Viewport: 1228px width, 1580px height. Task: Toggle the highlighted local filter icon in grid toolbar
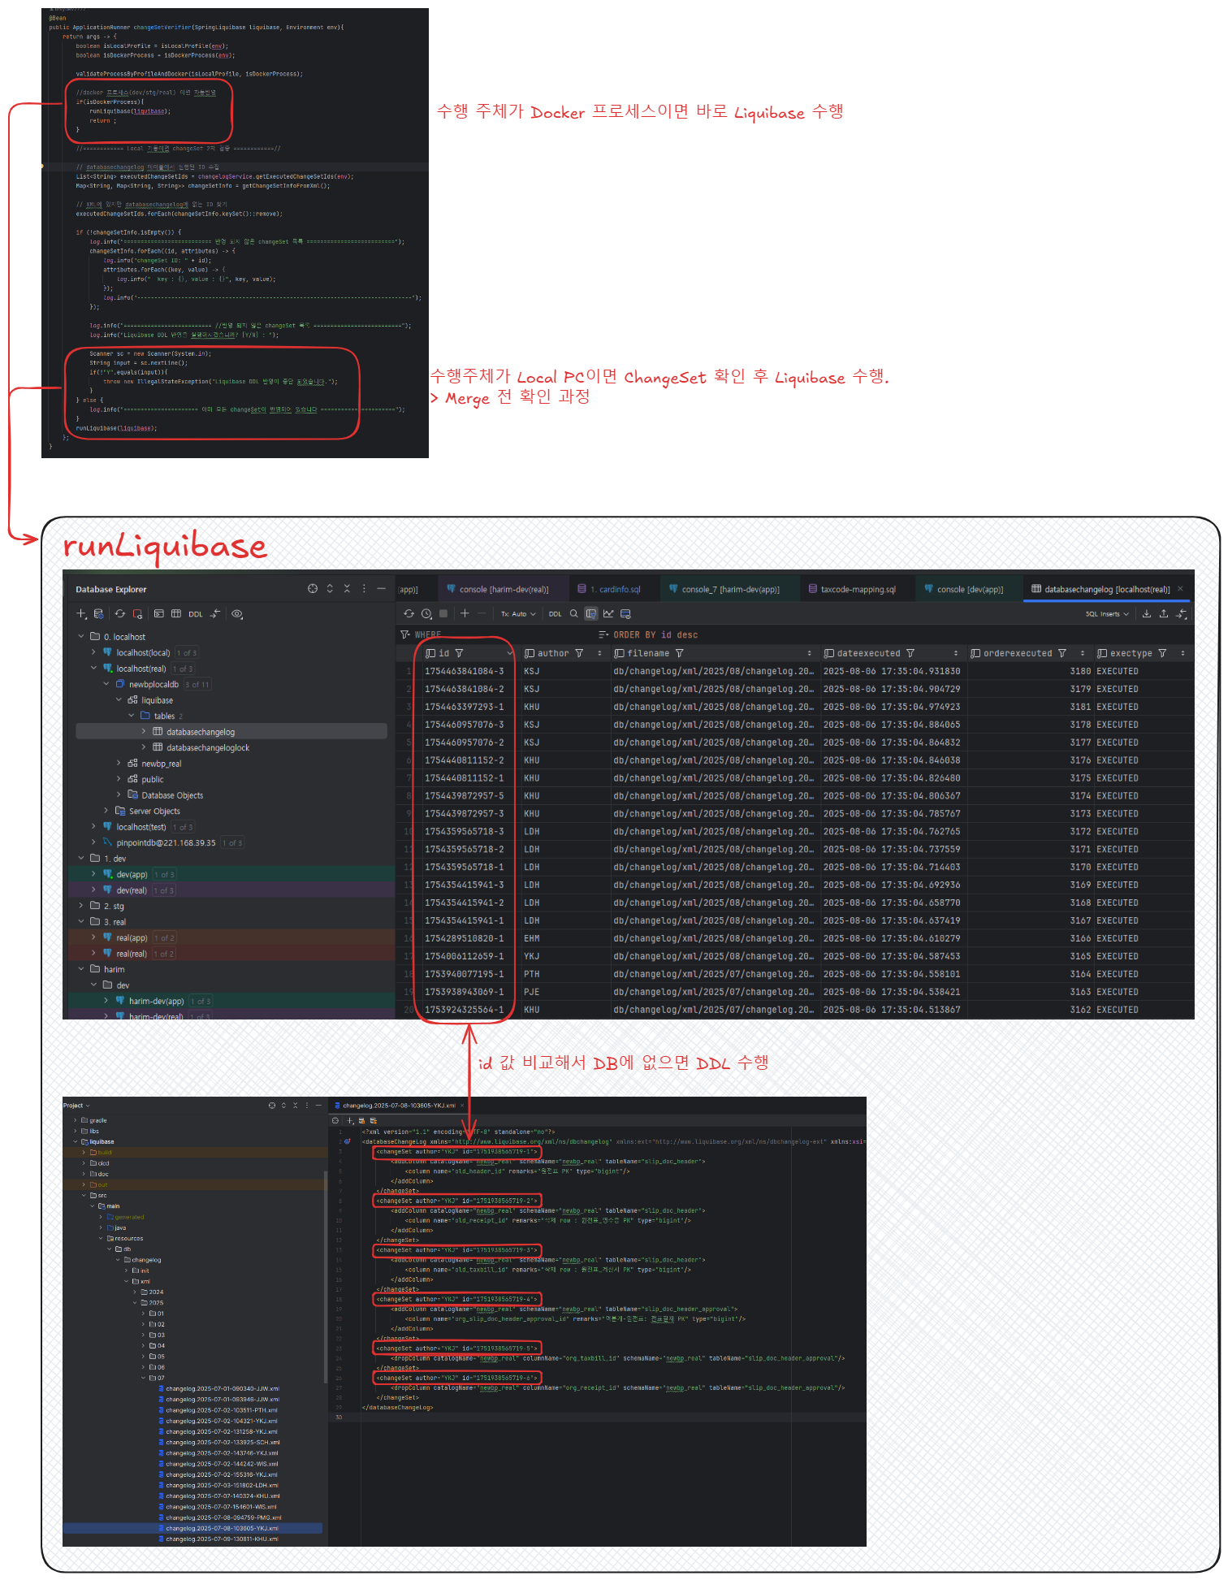click(591, 614)
